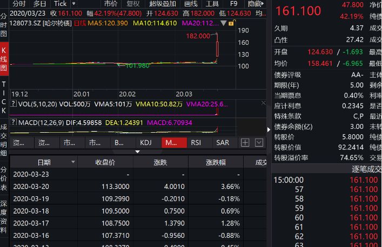Select K线图 view in left sidebar
This screenshot has height=247, width=382.
point(4,59)
